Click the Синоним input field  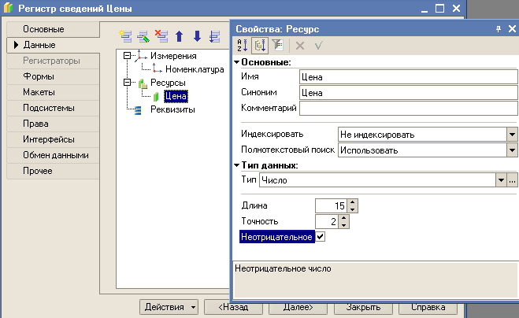409,93
